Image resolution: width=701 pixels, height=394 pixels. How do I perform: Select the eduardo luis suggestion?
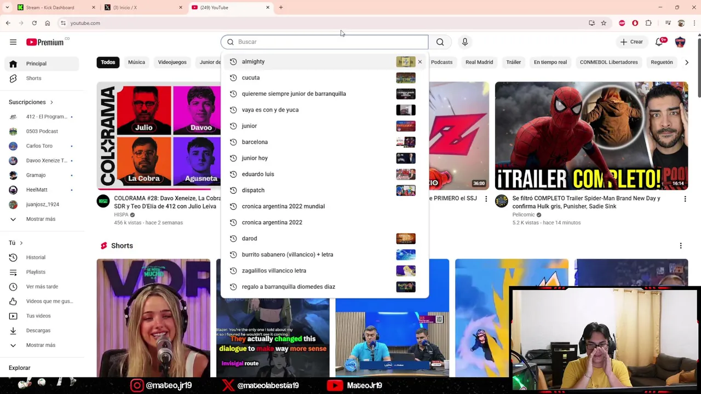pos(324,174)
